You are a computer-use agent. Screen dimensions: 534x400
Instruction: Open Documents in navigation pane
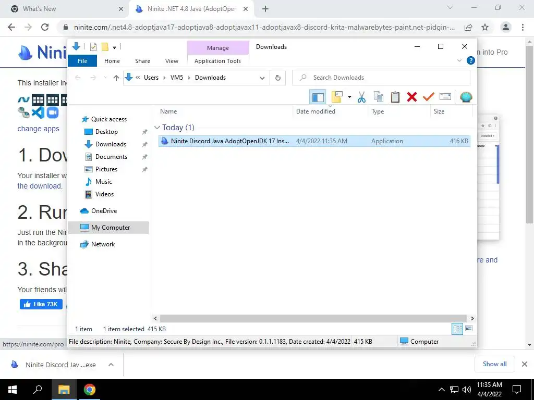tap(111, 156)
